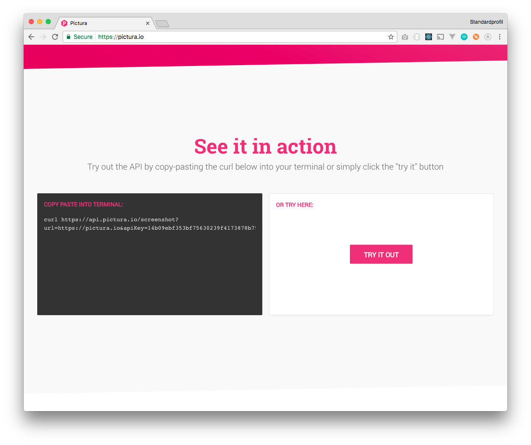Open the Vue devtools extension
The image size is (531, 445).
[452, 37]
